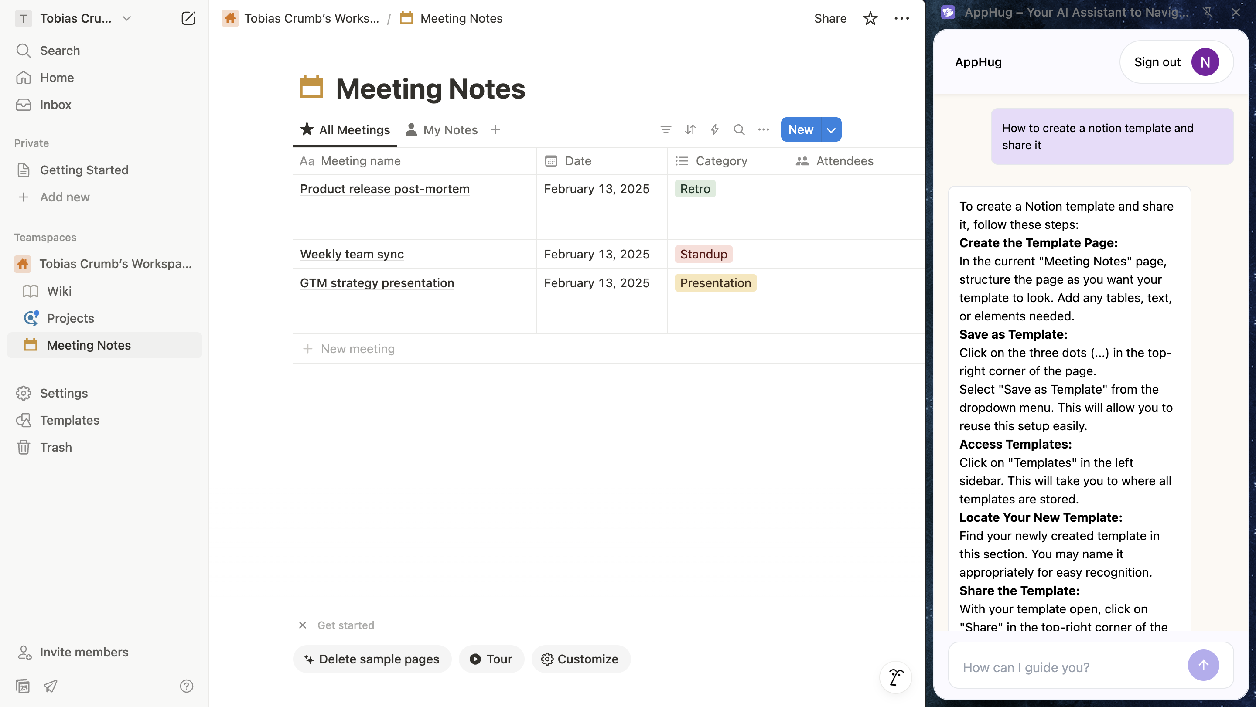Click the Meeting Notes breadcrumb
The height and width of the screenshot is (707, 1256).
[451, 18]
